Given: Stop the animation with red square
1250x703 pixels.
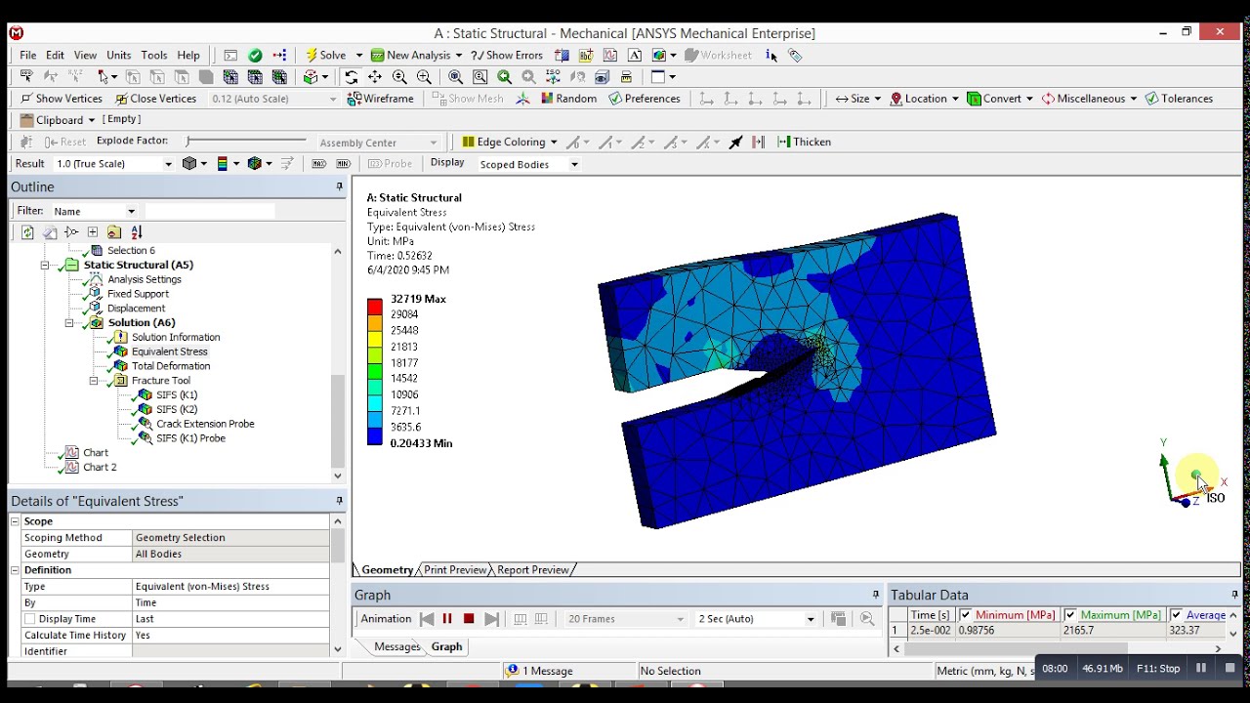Looking at the screenshot, I should (x=469, y=619).
